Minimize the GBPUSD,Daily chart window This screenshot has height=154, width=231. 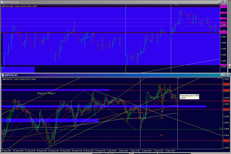(220, 2)
